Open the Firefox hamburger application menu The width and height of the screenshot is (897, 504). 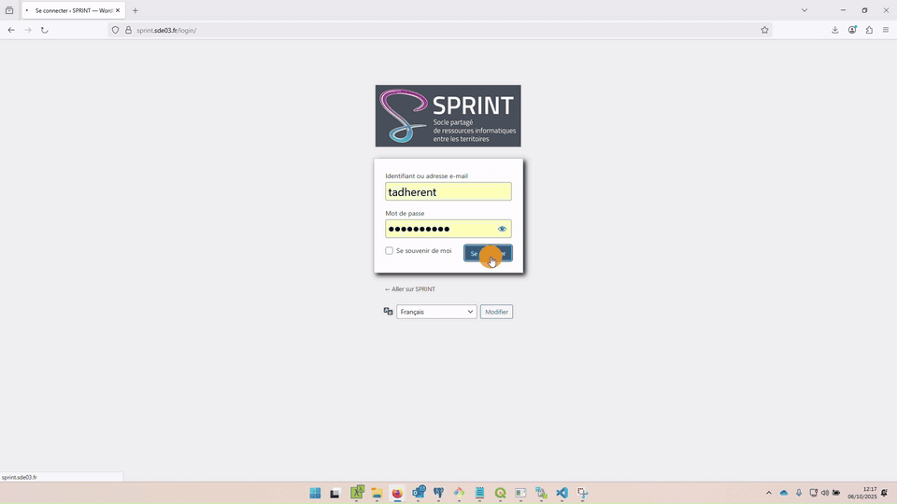pyautogui.click(x=886, y=30)
